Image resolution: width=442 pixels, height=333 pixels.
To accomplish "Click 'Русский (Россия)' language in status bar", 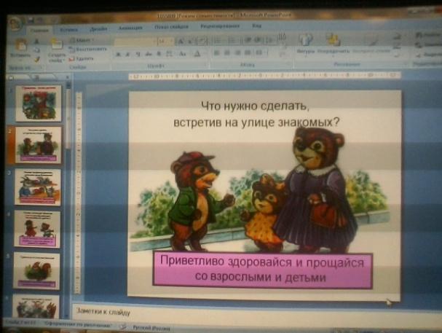I will tap(151, 328).
